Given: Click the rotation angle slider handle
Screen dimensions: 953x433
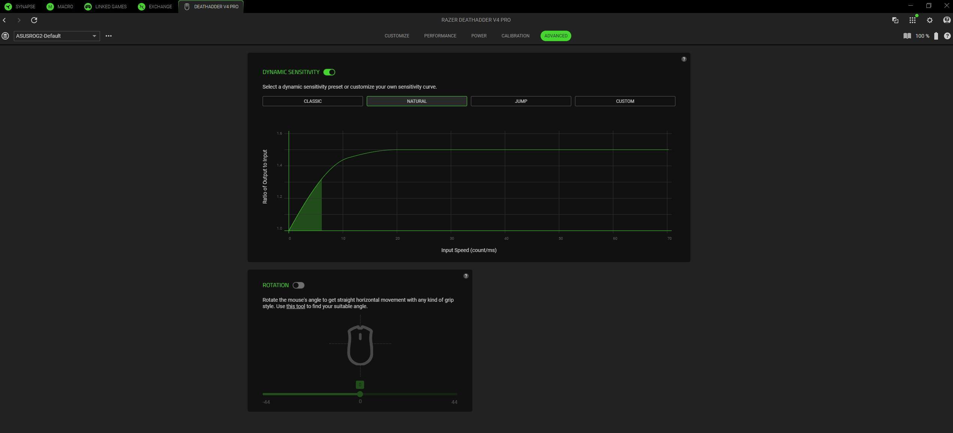Looking at the screenshot, I should coord(360,394).
